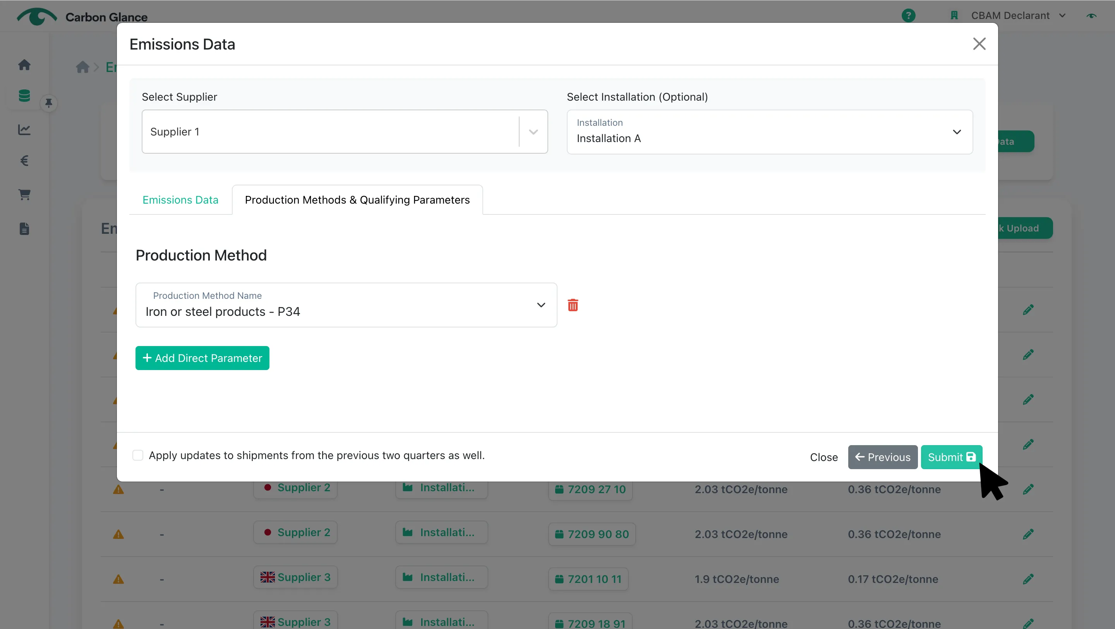This screenshot has height=629, width=1115.
Task: Submit the emissions data form
Action: [x=951, y=457]
